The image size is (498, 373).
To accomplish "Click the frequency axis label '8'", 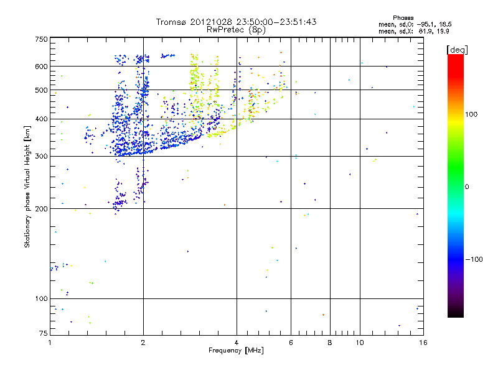I will point(330,343).
